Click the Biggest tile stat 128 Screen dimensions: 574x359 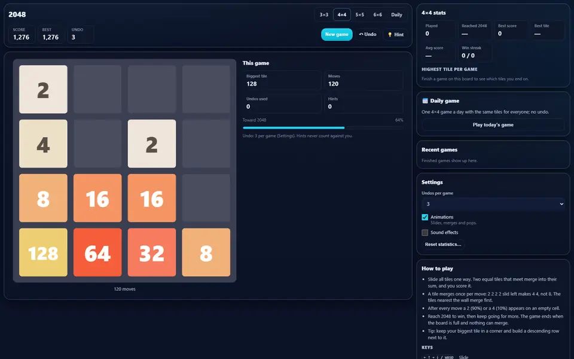[282, 80]
